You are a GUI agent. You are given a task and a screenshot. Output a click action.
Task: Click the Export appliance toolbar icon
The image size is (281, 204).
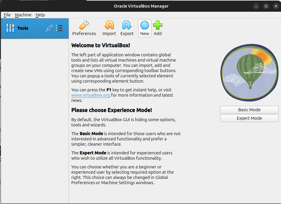click(x=127, y=28)
